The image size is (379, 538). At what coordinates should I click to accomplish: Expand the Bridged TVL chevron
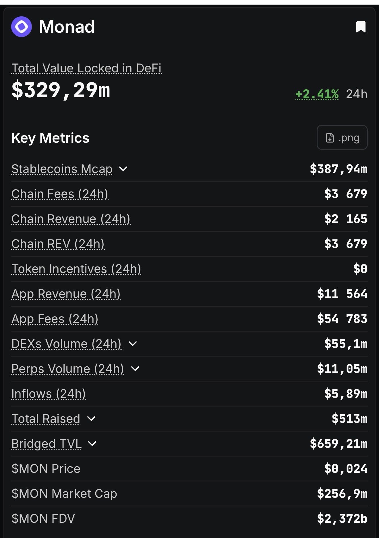coord(92,444)
